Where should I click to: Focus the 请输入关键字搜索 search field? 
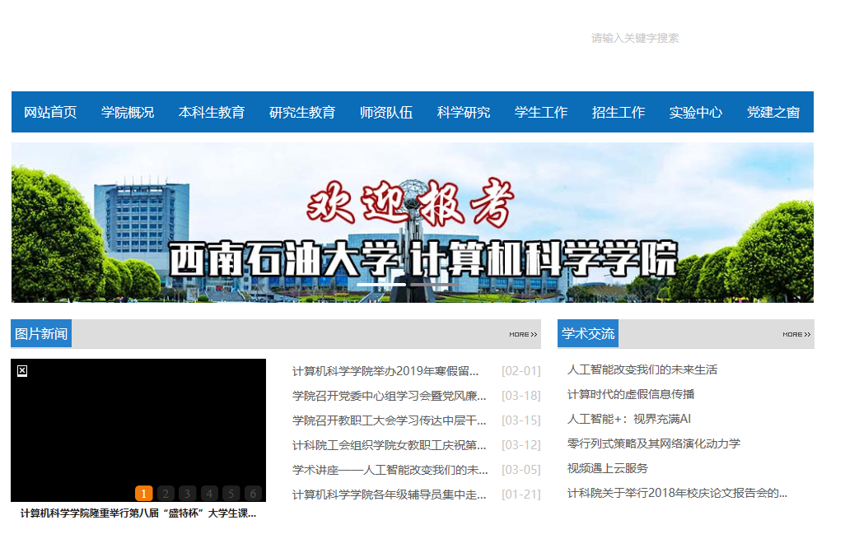tap(635, 39)
